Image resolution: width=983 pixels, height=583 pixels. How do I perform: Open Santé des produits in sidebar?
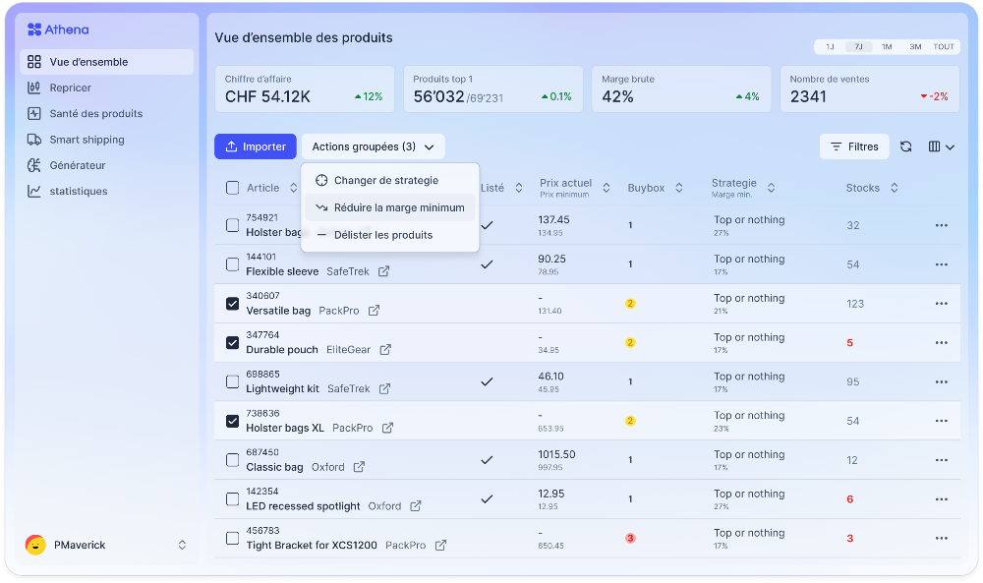pyautogui.click(x=106, y=113)
